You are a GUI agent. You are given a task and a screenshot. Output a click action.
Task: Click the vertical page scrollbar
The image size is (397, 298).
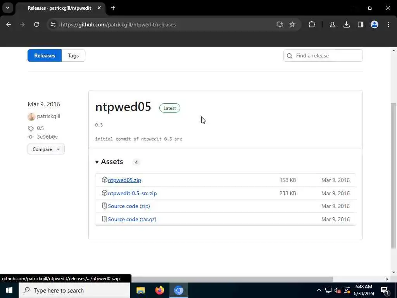coord(394,175)
